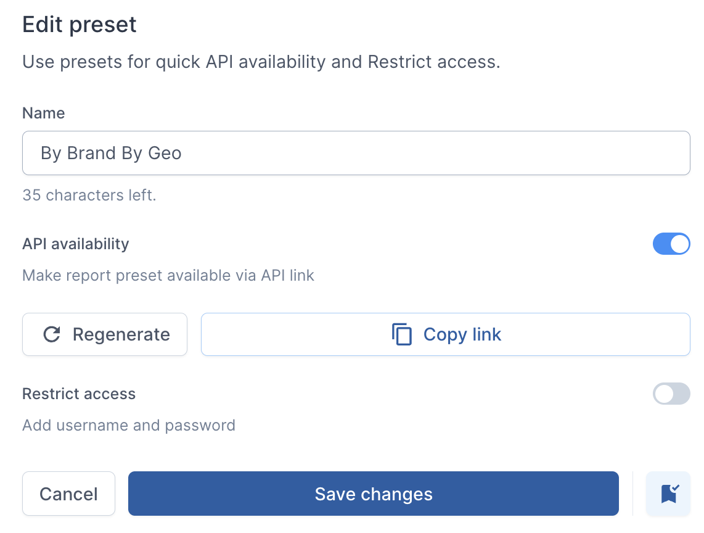Click the 'Name' field label

pyautogui.click(x=44, y=113)
